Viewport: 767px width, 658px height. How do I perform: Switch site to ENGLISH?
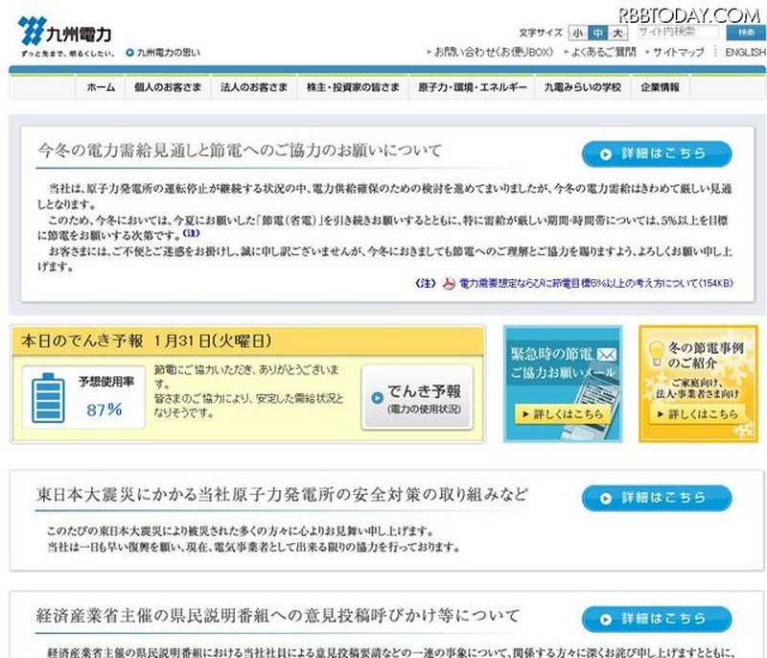(x=744, y=52)
